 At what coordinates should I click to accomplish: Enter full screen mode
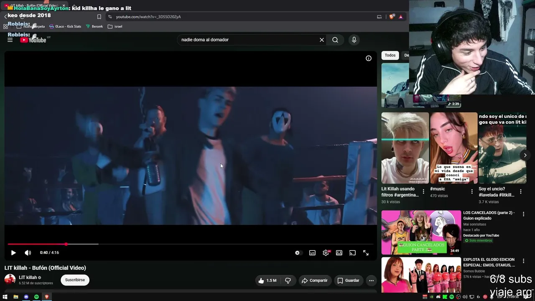click(x=366, y=253)
